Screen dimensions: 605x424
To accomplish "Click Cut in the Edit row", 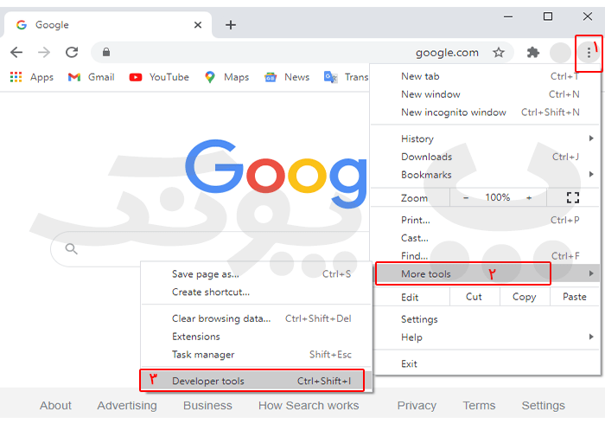I will coord(474,297).
